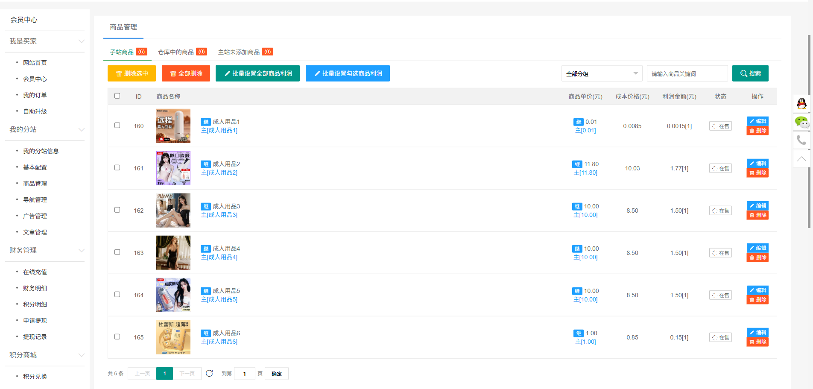Edit product 164 成人用品5
Viewport: 813px width, 389px height.
click(x=757, y=290)
